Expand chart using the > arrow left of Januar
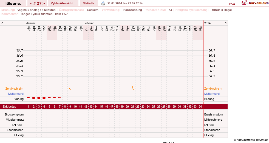269x143 pixels. click(2, 23)
